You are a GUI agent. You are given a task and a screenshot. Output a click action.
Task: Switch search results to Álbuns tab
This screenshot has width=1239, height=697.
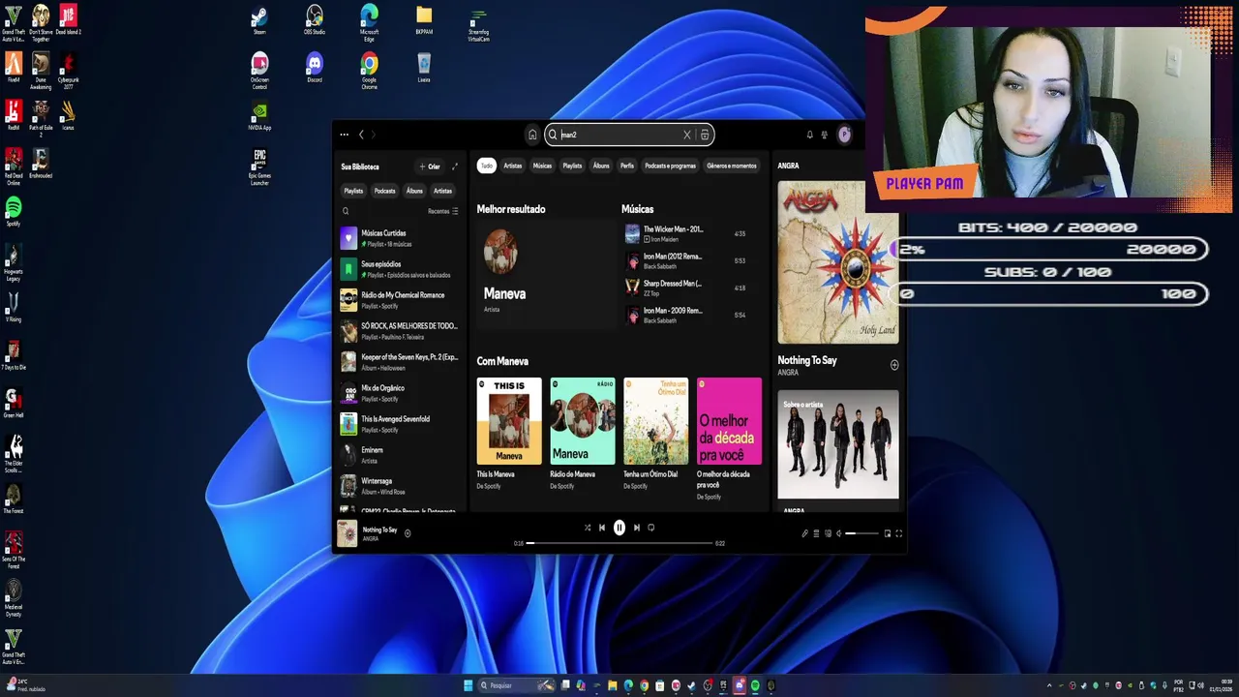601,166
